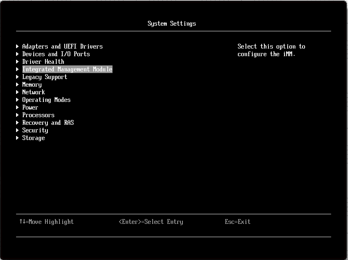Screen dimensions: 348x260
Task: Select Recovery and RAS entry
Action: coord(48,122)
